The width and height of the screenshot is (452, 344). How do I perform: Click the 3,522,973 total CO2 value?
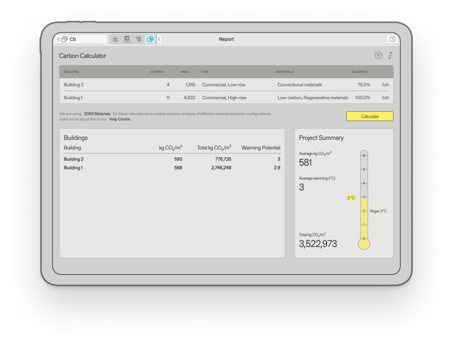[x=318, y=244]
